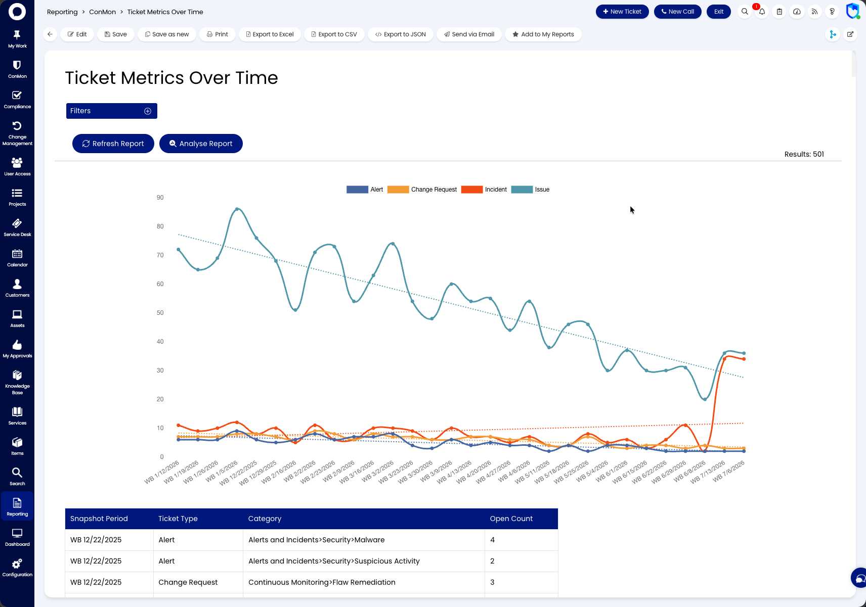This screenshot has height=607, width=866.
Task: Open the Service Desk module
Action: click(17, 227)
